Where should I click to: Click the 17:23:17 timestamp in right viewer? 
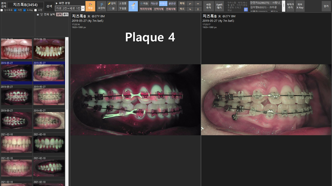click(207, 25)
